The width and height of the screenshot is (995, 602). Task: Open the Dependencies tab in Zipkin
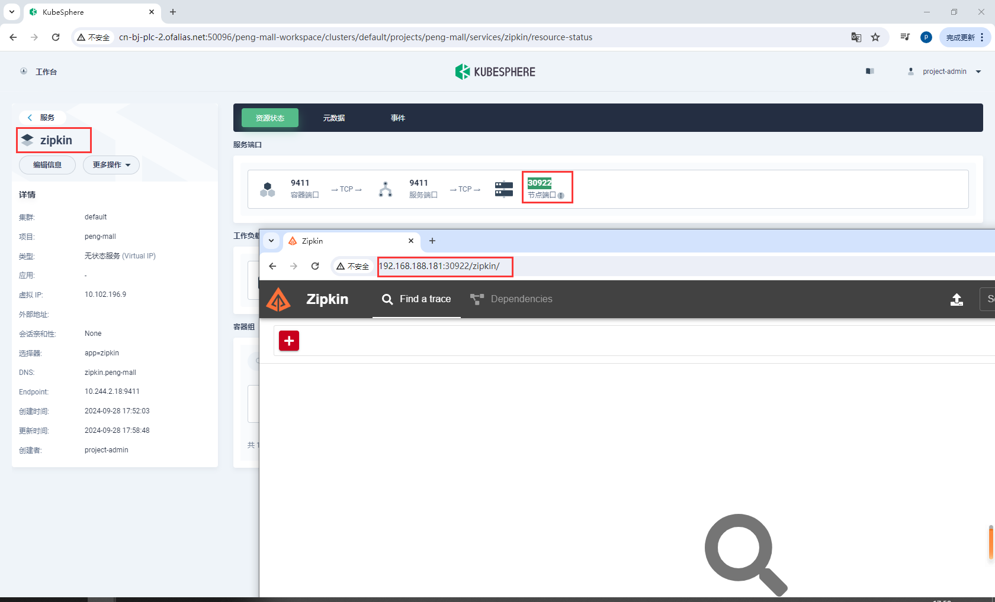511,299
